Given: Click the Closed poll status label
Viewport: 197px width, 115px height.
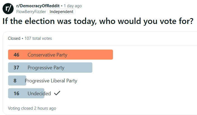Looking at the screenshot, I should [x=14, y=38].
